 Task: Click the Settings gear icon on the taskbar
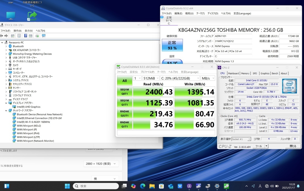coord(217,186)
